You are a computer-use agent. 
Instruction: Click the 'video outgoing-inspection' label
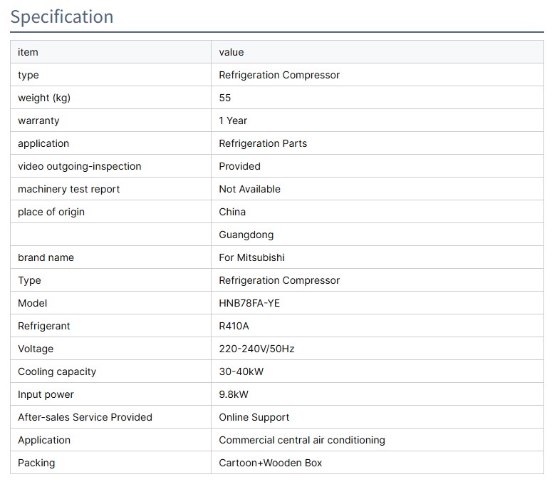80,166
